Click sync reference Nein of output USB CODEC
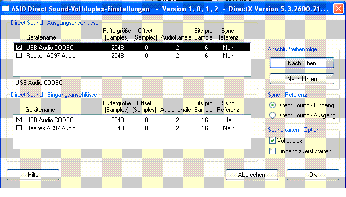Viewport: 346px width, 197px height. click(x=229, y=48)
